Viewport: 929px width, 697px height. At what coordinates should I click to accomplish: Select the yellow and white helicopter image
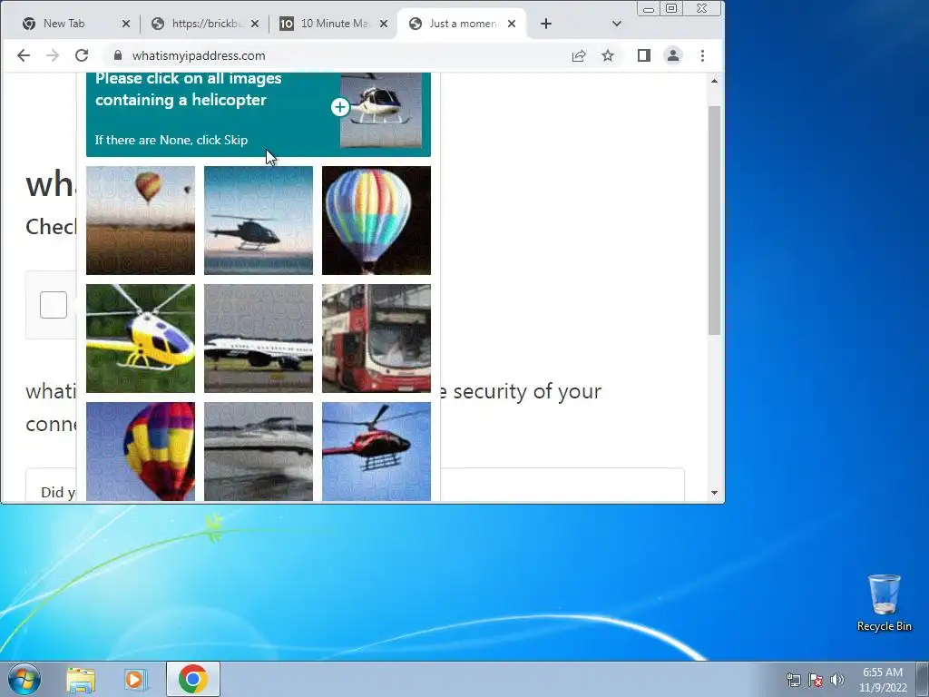click(141, 339)
